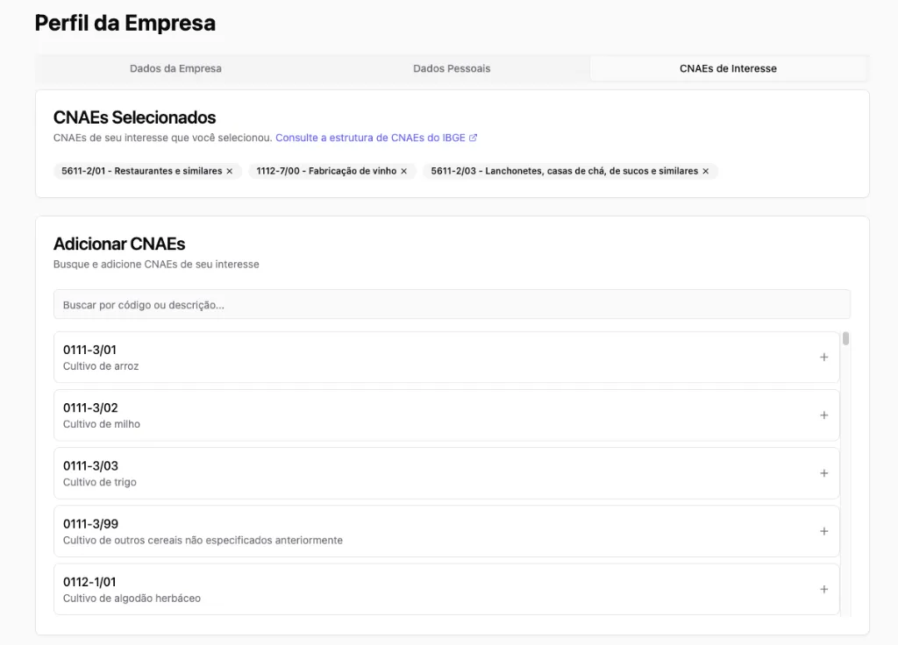Switch to the Dados da Empresa tab
Viewport: 898px width, 645px height.
click(x=175, y=68)
